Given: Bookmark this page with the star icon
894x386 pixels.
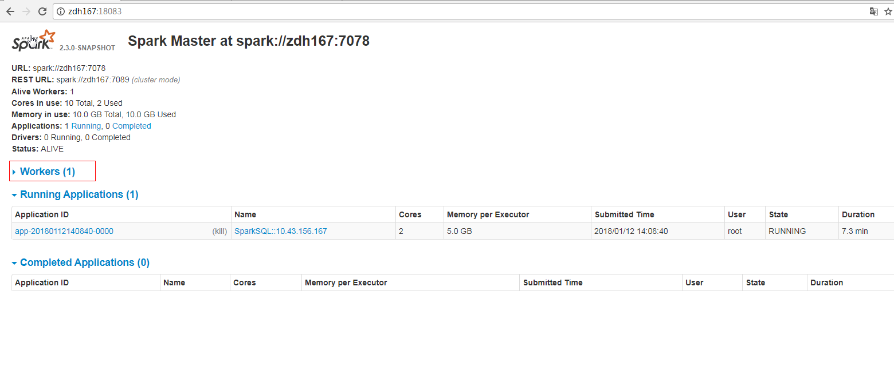Looking at the screenshot, I should coord(888,11).
